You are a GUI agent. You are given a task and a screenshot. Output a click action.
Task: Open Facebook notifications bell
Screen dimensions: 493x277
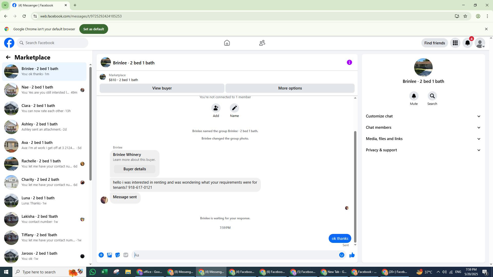(x=467, y=43)
